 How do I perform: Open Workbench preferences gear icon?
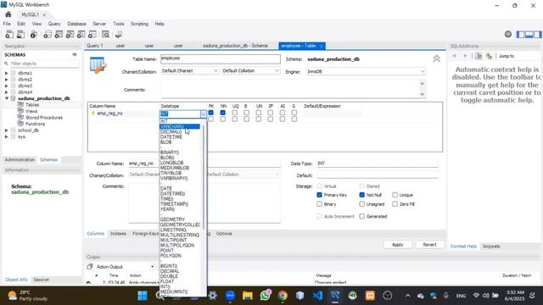pyautogui.click(x=508, y=34)
